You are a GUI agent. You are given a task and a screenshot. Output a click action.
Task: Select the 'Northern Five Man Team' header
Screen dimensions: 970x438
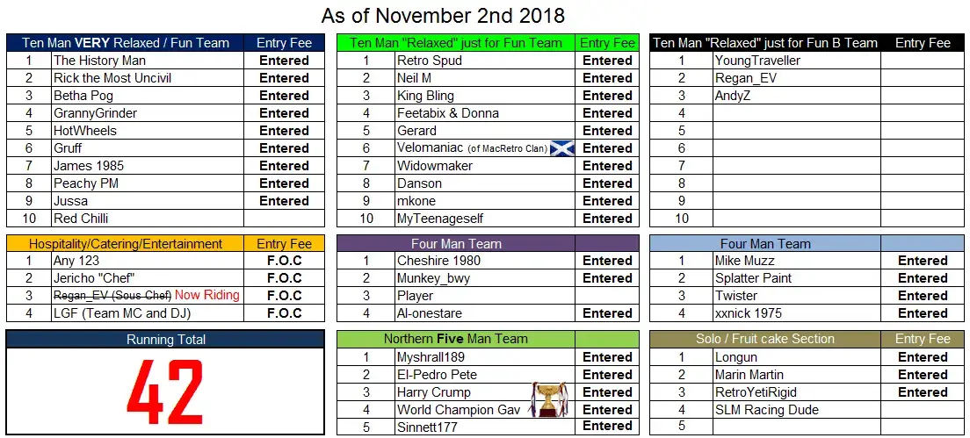[456, 339]
